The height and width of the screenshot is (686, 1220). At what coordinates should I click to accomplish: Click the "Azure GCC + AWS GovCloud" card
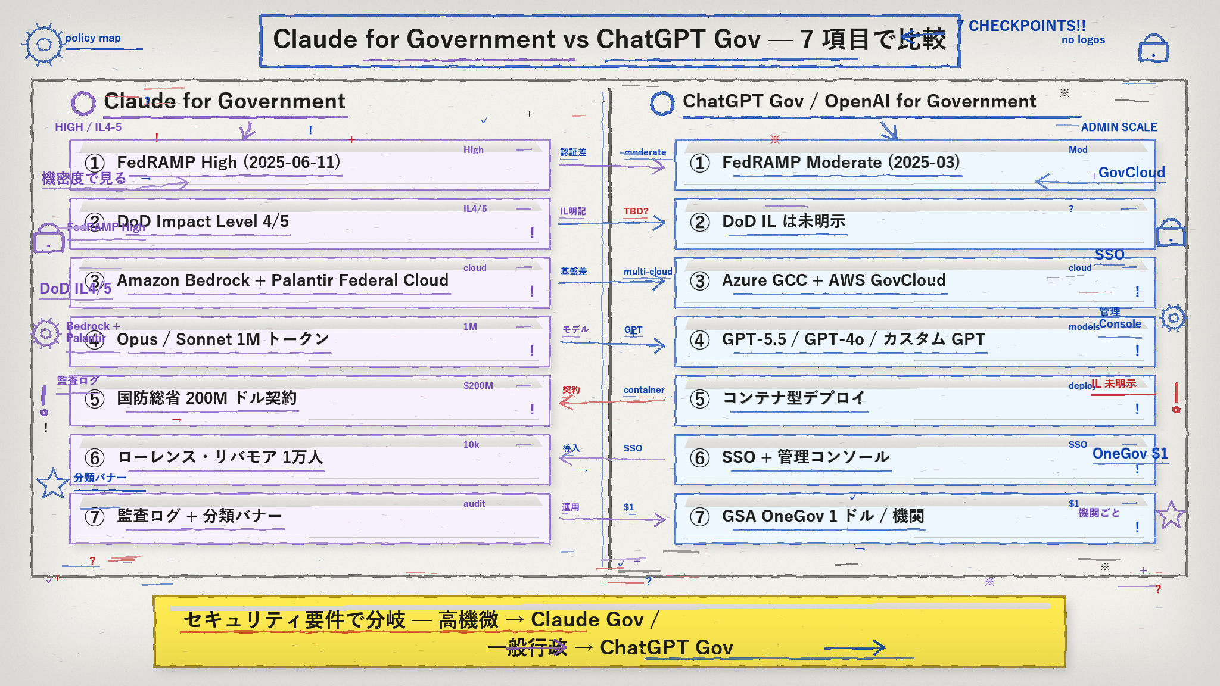point(915,283)
